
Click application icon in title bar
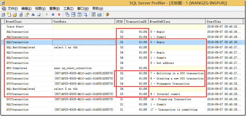click(2, 2)
